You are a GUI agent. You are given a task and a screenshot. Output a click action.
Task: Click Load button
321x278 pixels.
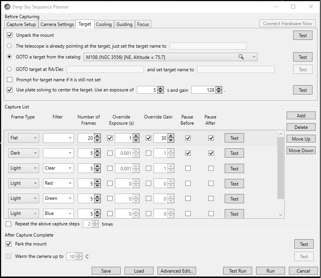click(x=139, y=271)
